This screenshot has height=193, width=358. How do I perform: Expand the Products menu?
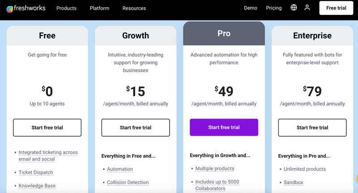point(66,8)
